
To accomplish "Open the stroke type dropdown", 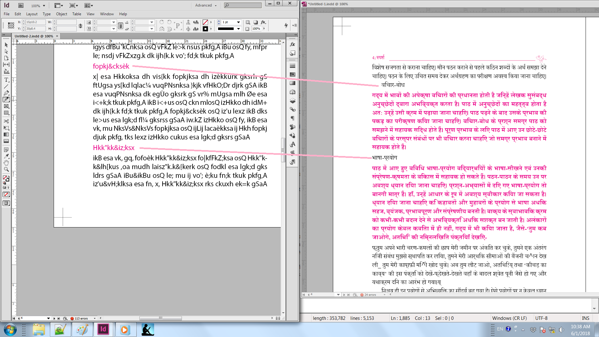I will click(239, 29).
